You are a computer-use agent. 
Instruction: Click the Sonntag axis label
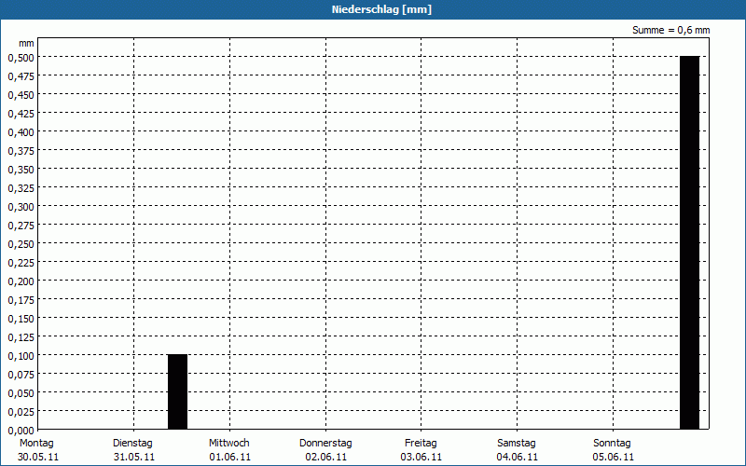(x=612, y=444)
